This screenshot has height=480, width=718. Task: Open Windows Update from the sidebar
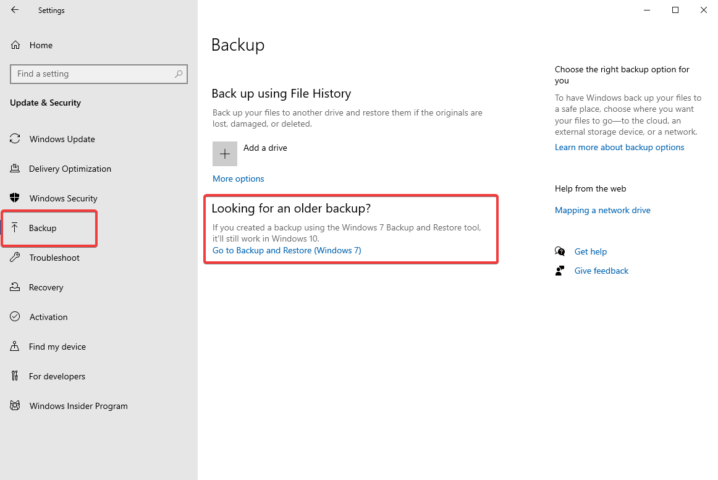click(x=15, y=139)
